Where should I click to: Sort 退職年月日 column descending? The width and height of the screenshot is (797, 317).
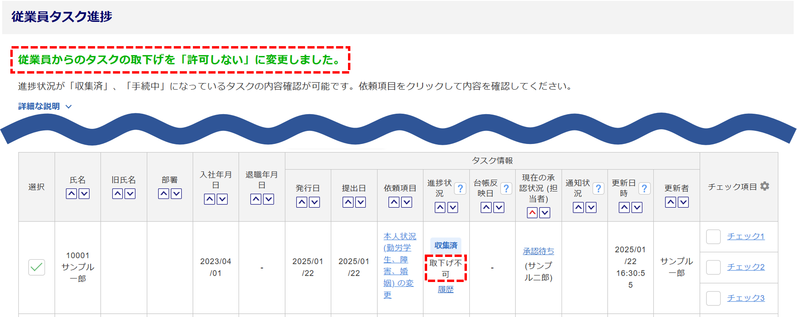coord(269,199)
